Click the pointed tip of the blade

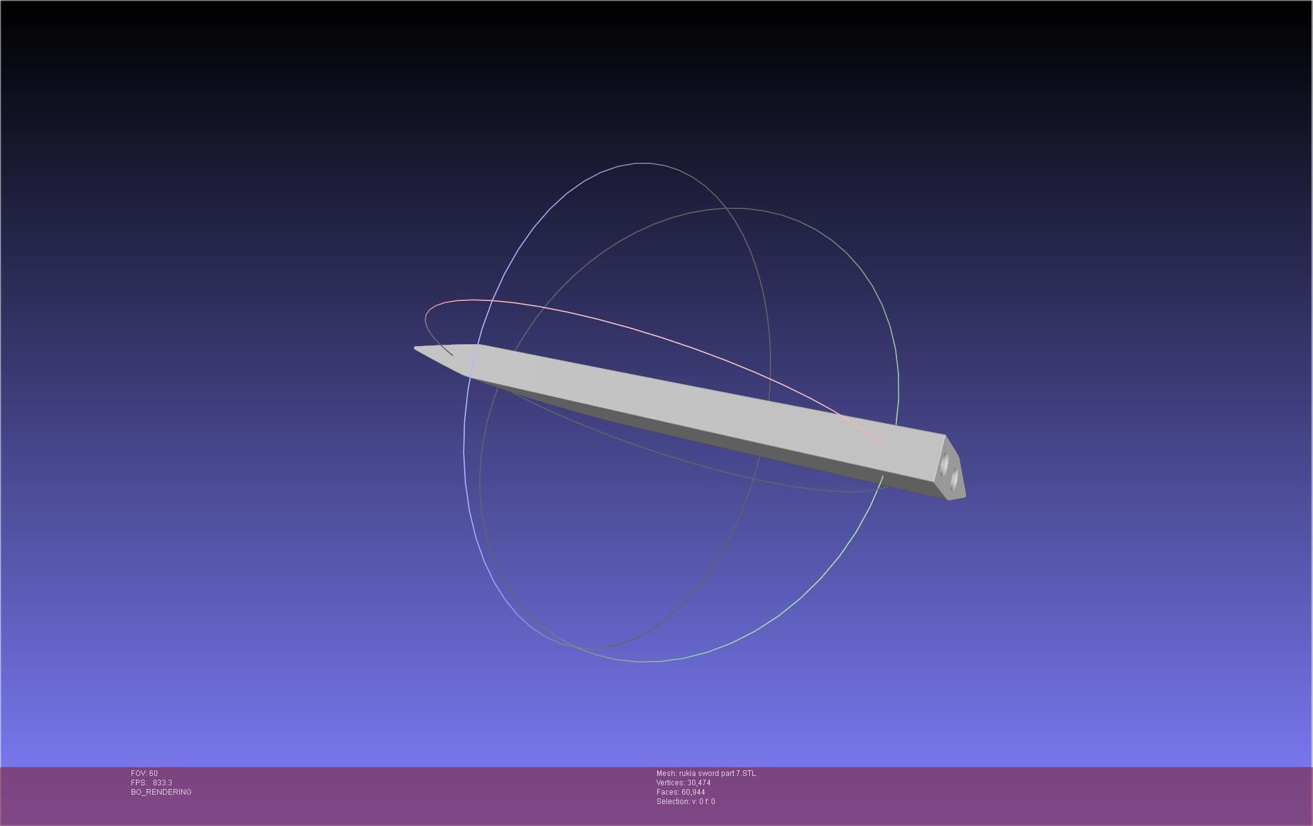(418, 349)
